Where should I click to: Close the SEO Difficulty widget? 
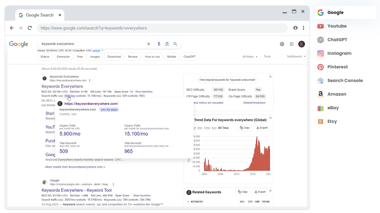tap(270, 77)
